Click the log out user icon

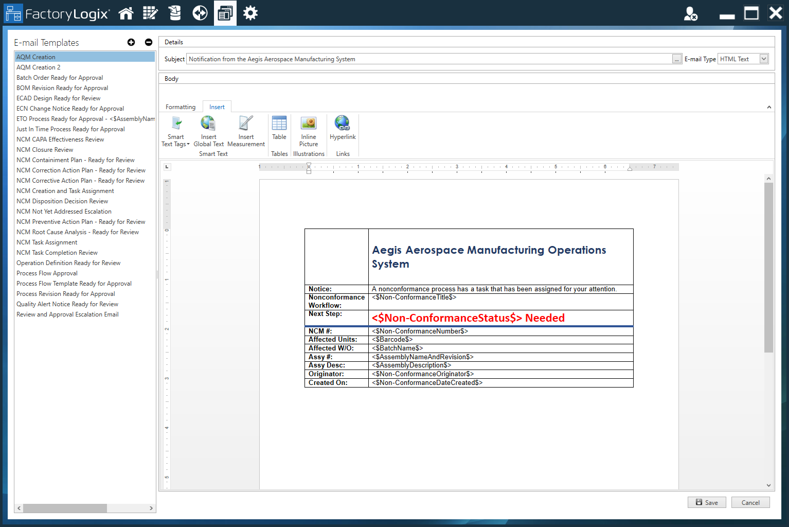[691, 14]
